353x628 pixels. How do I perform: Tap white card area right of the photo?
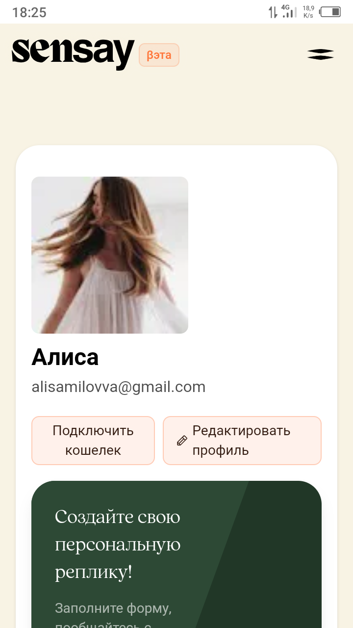(x=255, y=255)
